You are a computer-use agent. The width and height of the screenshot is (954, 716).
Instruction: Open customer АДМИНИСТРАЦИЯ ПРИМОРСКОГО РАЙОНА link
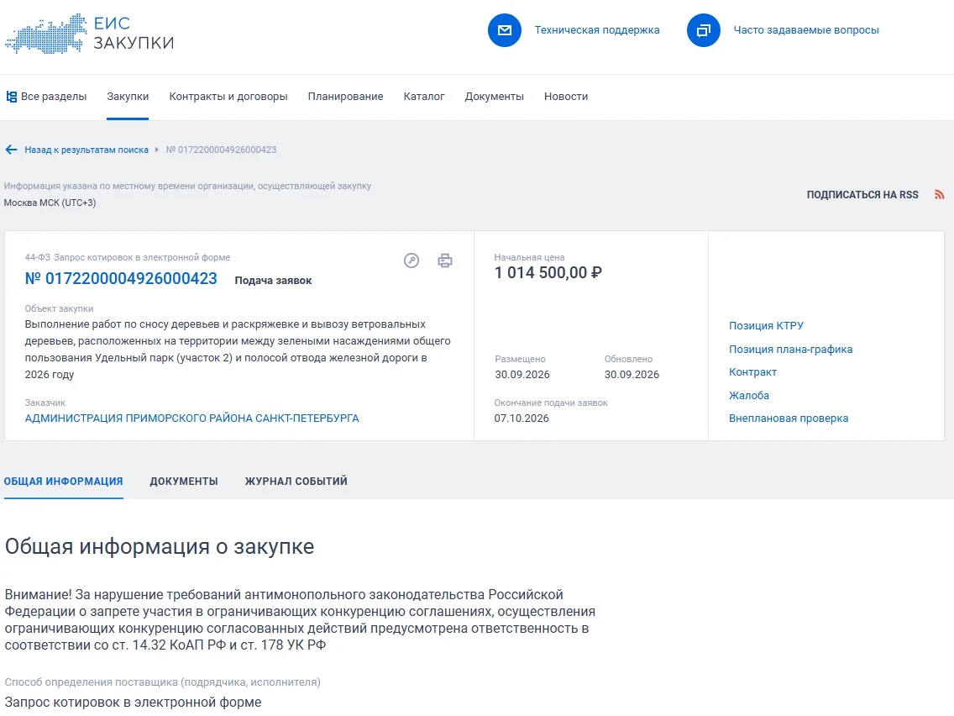(191, 419)
